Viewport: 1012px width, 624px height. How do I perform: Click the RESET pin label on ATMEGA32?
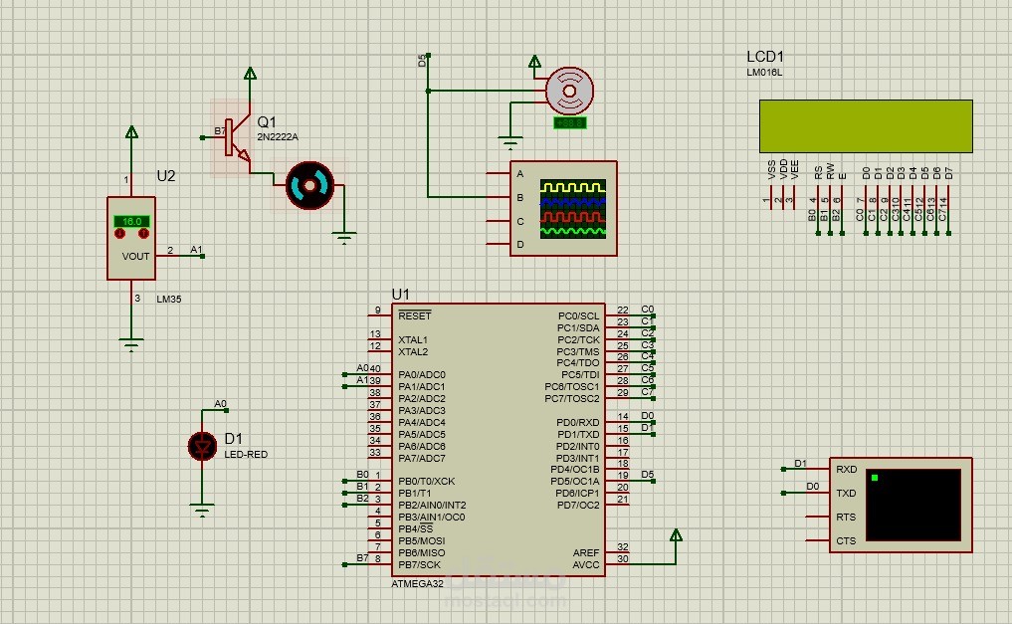click(x=414, y=316)
